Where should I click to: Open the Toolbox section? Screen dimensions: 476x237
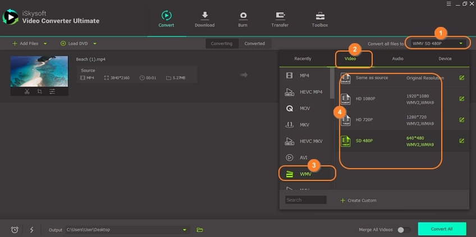coord(319,19)
